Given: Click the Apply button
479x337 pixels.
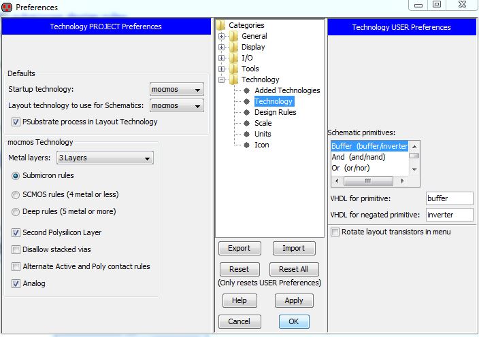Looking at the screenshot, I should pos(294,301).
